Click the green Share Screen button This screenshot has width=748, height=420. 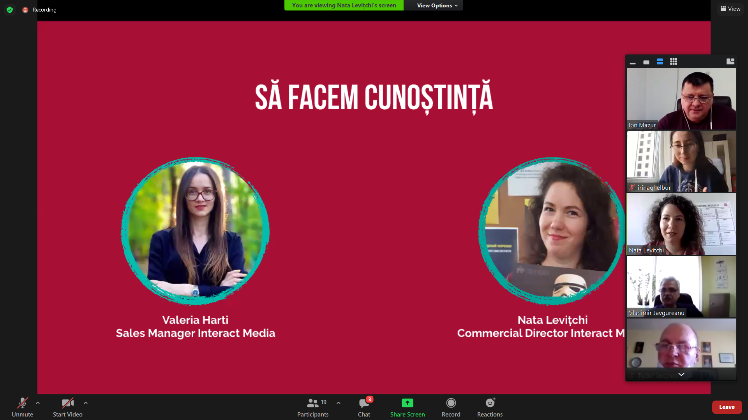[408, 407]
